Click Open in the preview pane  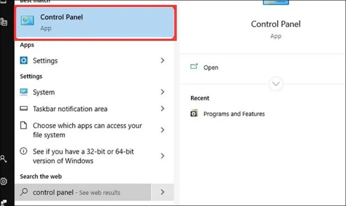210,68
